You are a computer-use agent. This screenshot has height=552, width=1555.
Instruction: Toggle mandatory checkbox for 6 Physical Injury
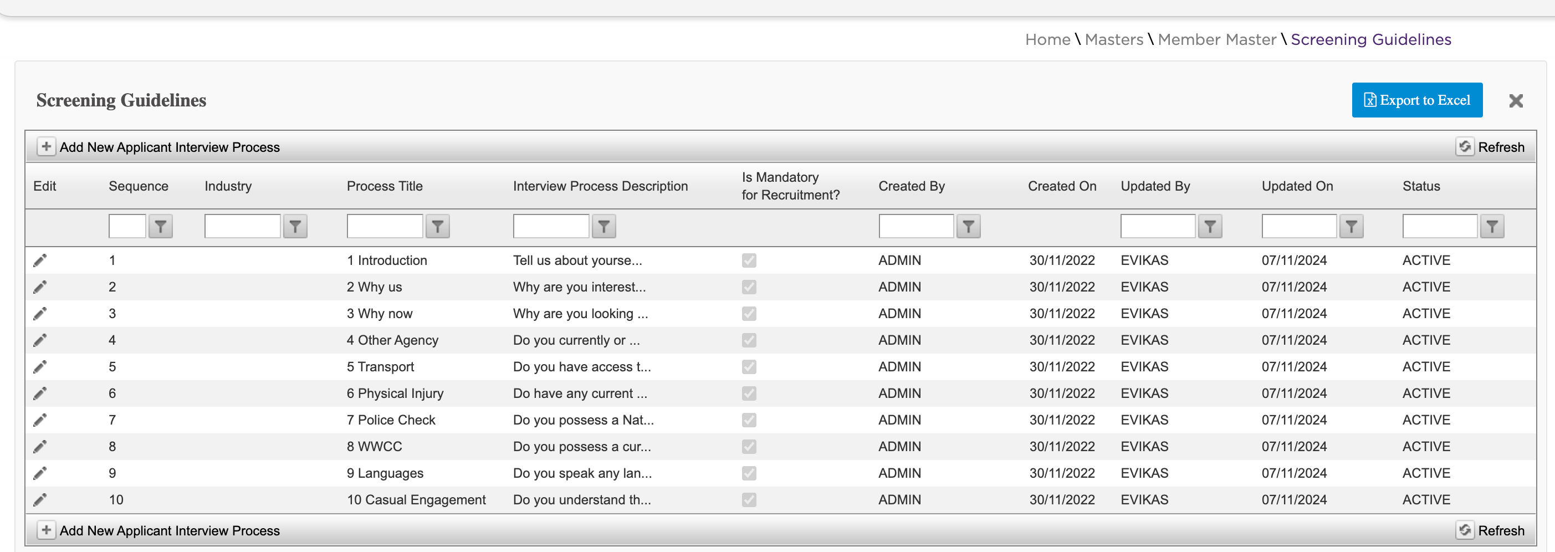click(x=749, y=393)
